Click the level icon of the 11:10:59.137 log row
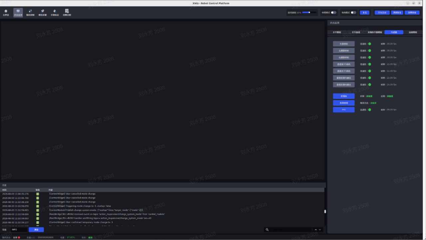426x240 pixels. [x=38, y=222]
